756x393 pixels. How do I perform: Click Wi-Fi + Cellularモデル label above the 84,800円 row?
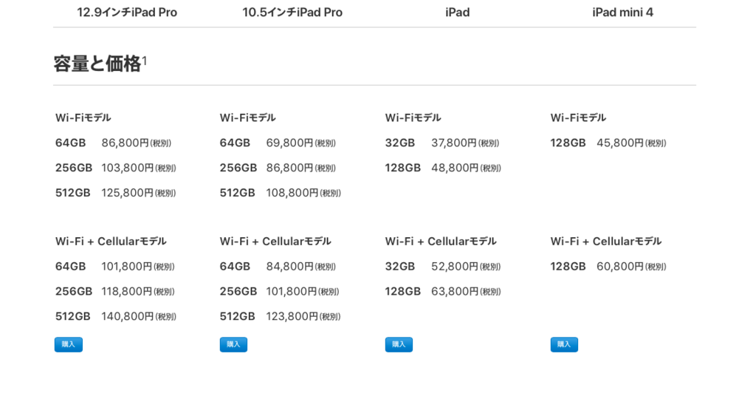275,241
